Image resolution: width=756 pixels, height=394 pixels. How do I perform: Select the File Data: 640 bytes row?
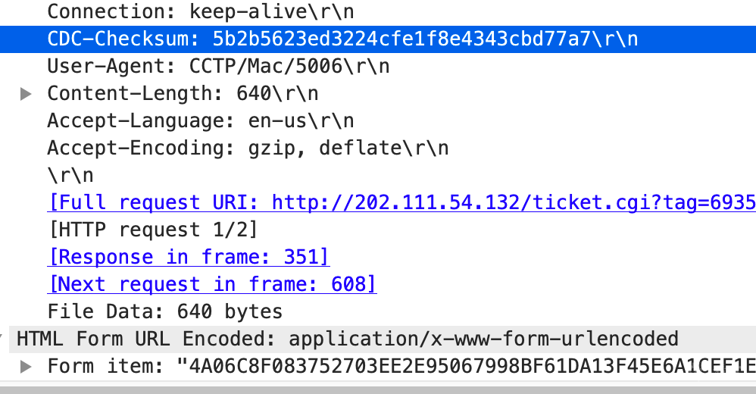click(x=164, y=312)
